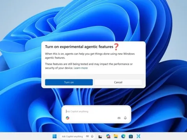
Task: Open Task View from the taskbar
Action: (100, 136)
